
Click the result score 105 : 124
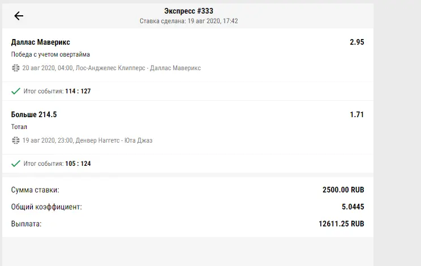point(78,164)
